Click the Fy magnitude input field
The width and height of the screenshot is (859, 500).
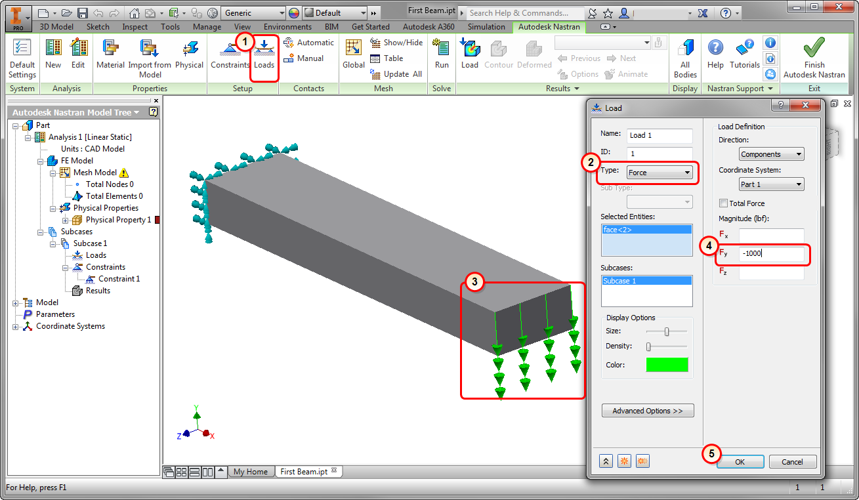(771, 254)
